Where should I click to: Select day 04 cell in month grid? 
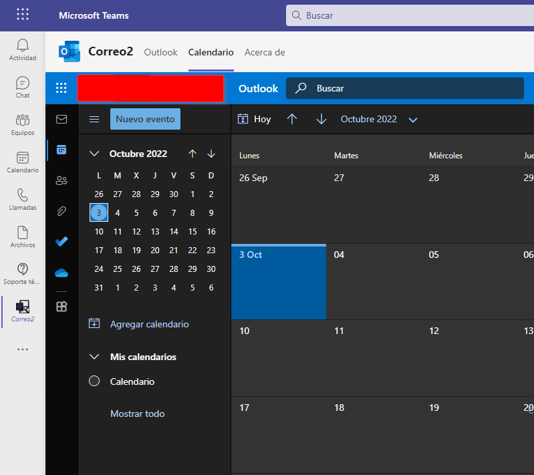tap(373, 282)
